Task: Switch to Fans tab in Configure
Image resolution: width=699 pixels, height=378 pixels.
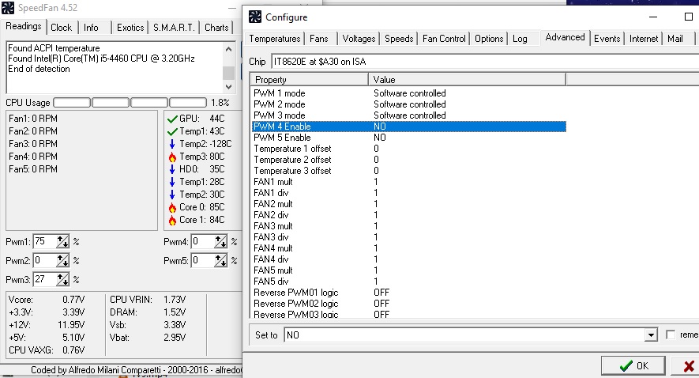Action: click(319, 39)
